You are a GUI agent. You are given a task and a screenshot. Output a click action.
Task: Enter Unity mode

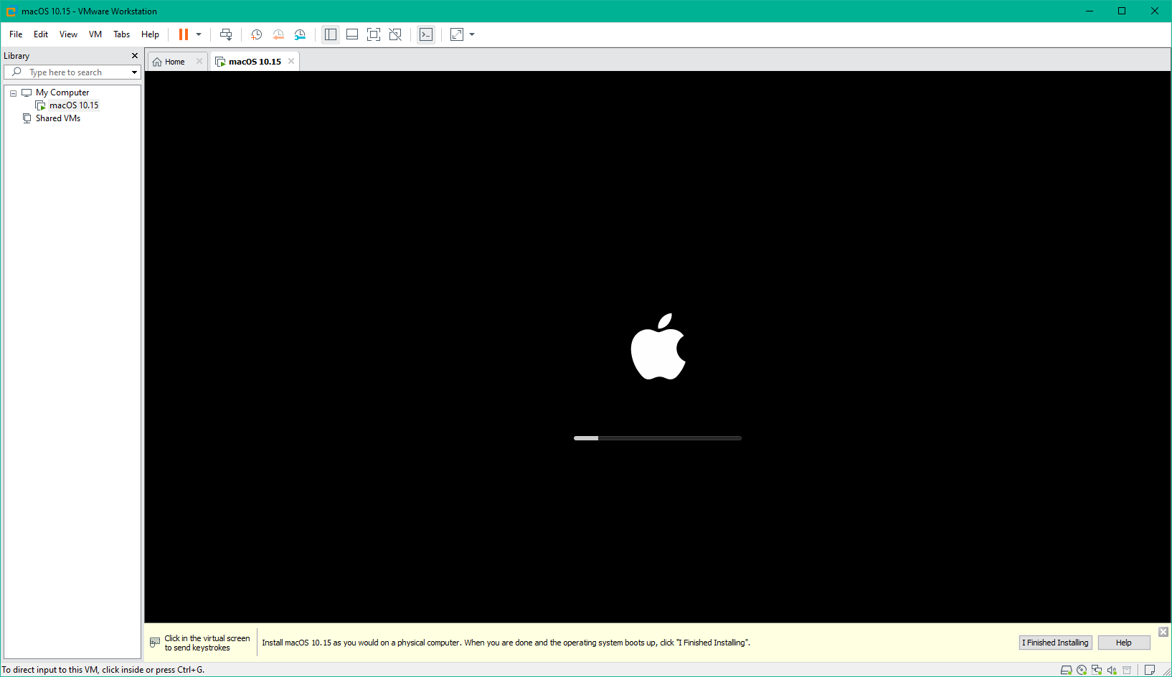click(x=395, y=34)
